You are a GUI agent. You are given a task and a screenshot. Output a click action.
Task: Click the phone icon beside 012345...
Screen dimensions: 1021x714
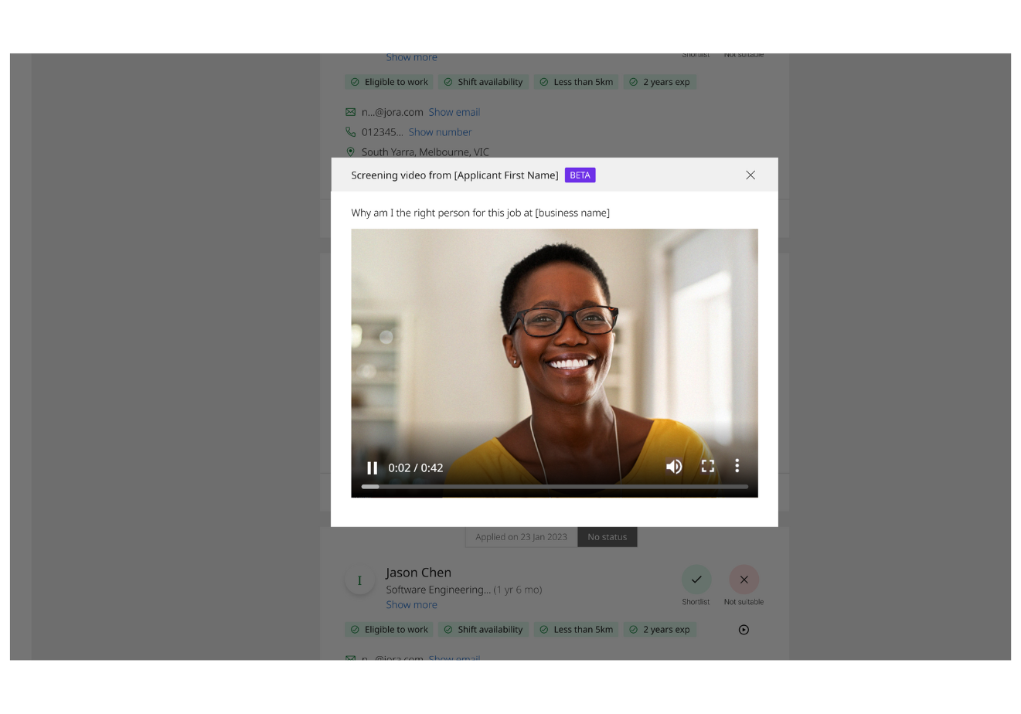[350, 131]
